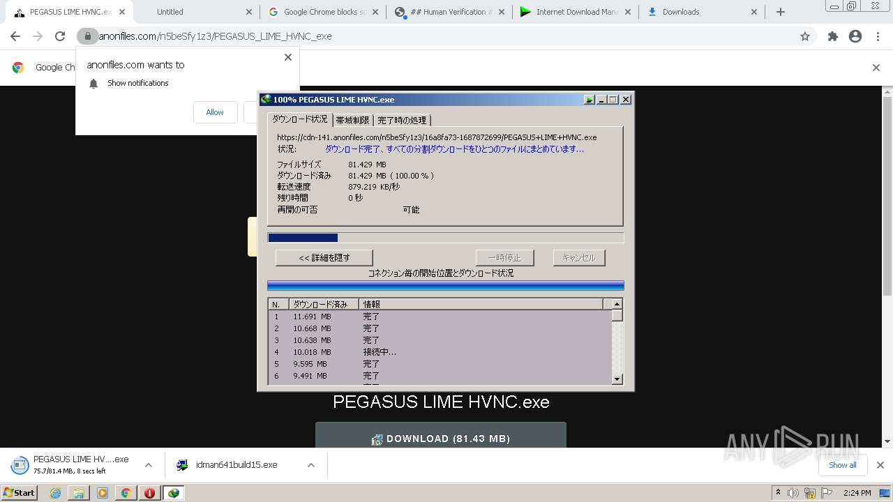Switch to the Downloads tab
The width and height of the screenshot is (893, 502).
[703, 12]
